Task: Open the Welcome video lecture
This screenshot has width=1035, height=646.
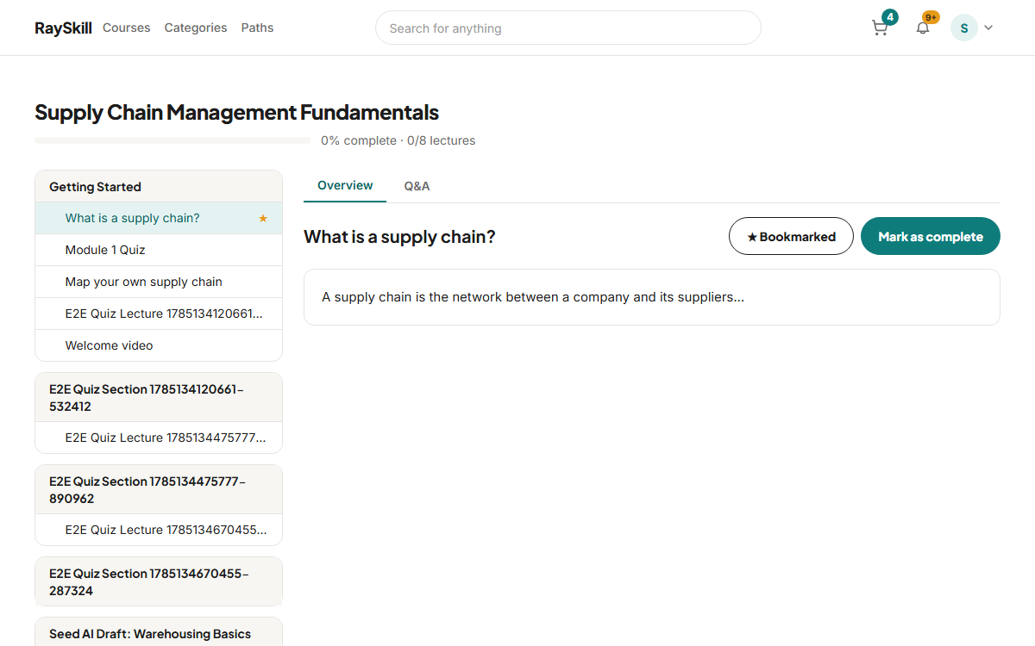Action: [x=159, y=345]
